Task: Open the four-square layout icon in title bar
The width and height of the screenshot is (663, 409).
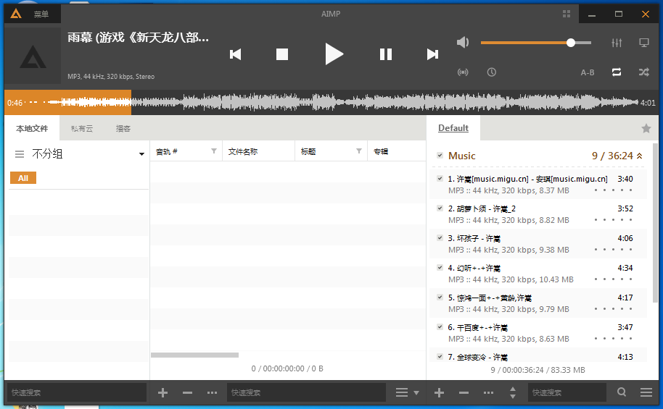Action: click(567, 14)
